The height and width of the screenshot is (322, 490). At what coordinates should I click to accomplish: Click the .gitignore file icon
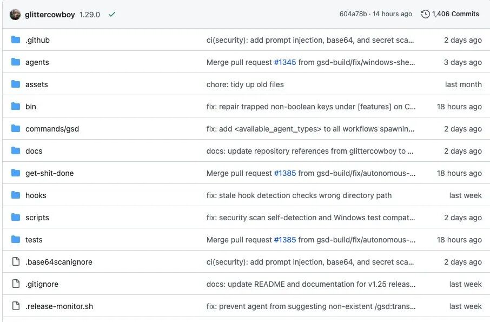click(x=16, y=284)
